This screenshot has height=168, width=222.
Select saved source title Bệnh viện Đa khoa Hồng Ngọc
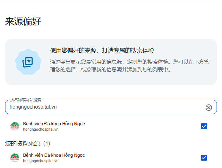[54, 155]
